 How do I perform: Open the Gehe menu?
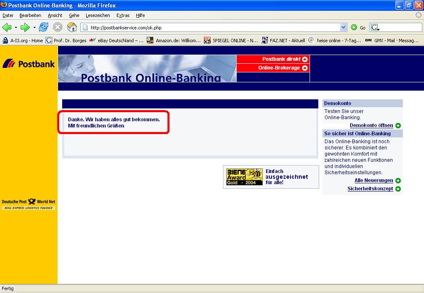(x=74, y=15)
